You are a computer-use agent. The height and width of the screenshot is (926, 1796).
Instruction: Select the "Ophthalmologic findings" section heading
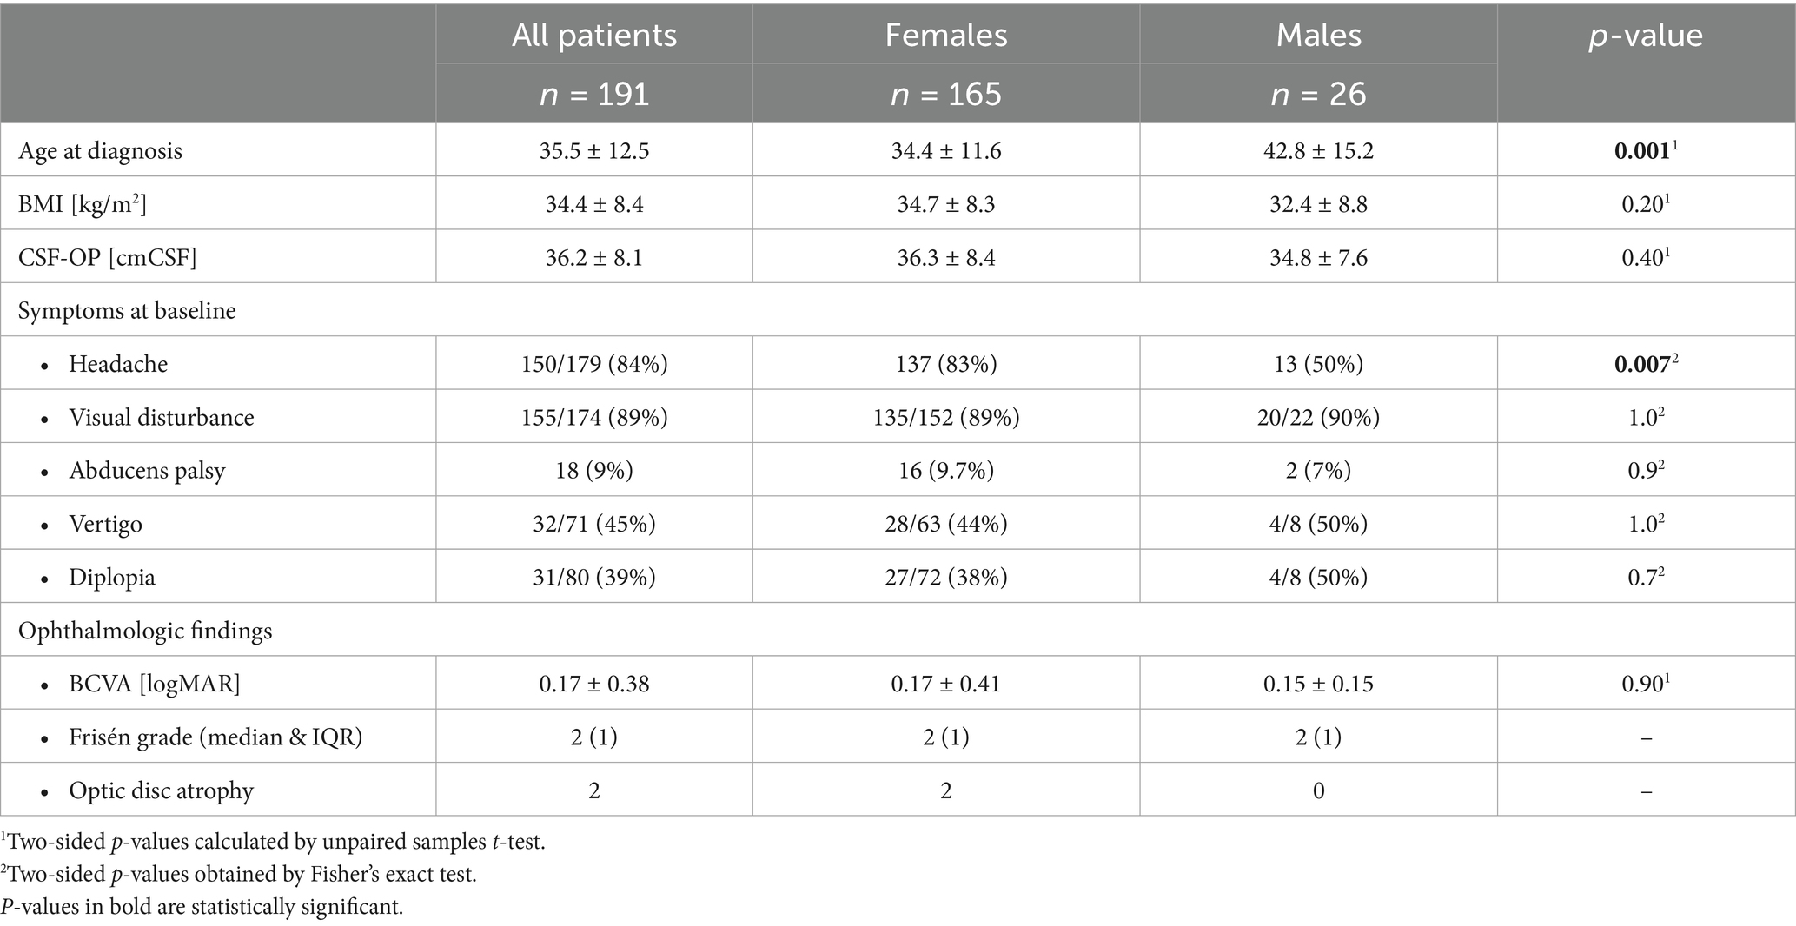(145, 631)
